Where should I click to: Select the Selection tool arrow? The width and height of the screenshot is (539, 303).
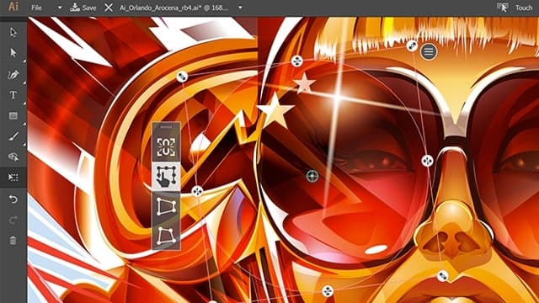tap(13, 32)
